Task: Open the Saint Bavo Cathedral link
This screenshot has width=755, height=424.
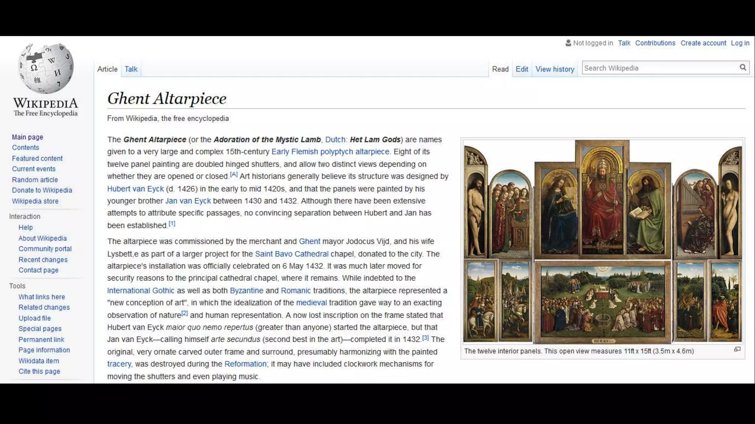Action: pos(291,254)
